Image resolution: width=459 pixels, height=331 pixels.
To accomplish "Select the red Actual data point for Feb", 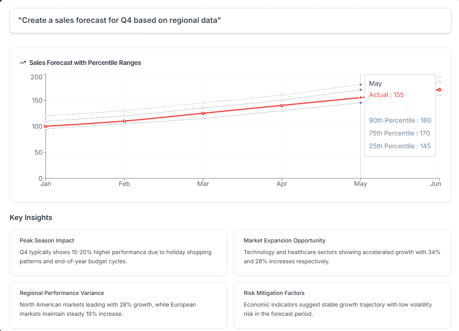I will coord(124,121).
